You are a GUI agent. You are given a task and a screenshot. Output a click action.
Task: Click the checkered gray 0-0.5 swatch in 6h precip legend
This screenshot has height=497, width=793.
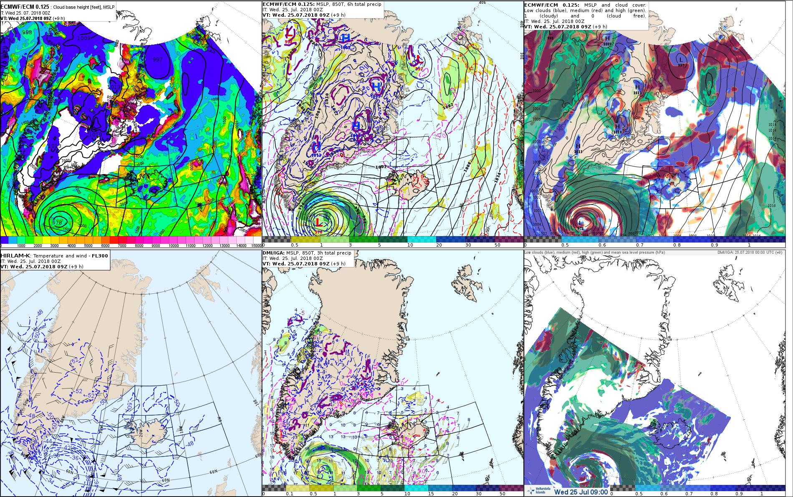point(277,240)
